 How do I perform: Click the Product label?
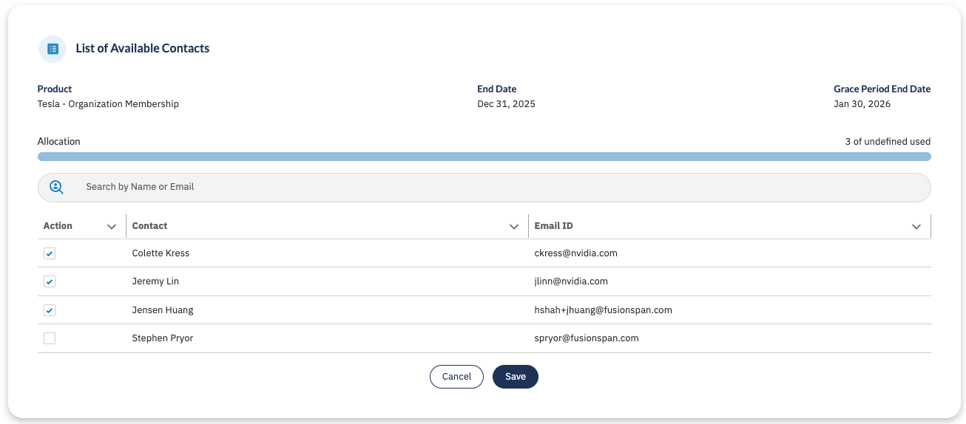55,89
